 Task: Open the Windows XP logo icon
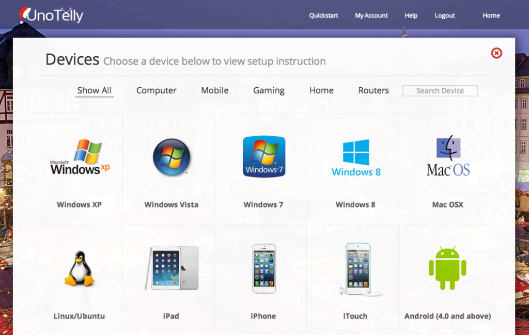click(80, 157)
